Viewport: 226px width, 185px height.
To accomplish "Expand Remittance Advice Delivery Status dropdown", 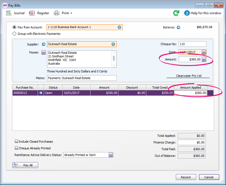I will pyautogui.click(x=111, y=155).
